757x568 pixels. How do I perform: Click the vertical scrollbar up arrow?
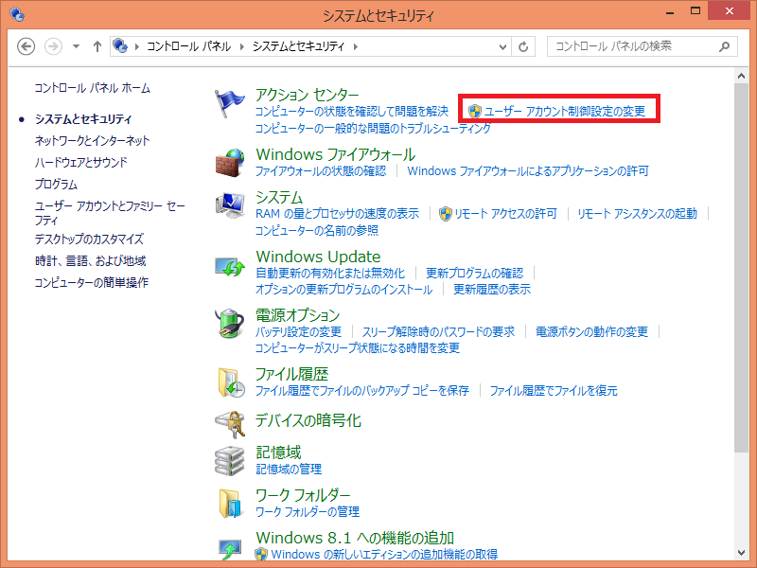[742, 76]
